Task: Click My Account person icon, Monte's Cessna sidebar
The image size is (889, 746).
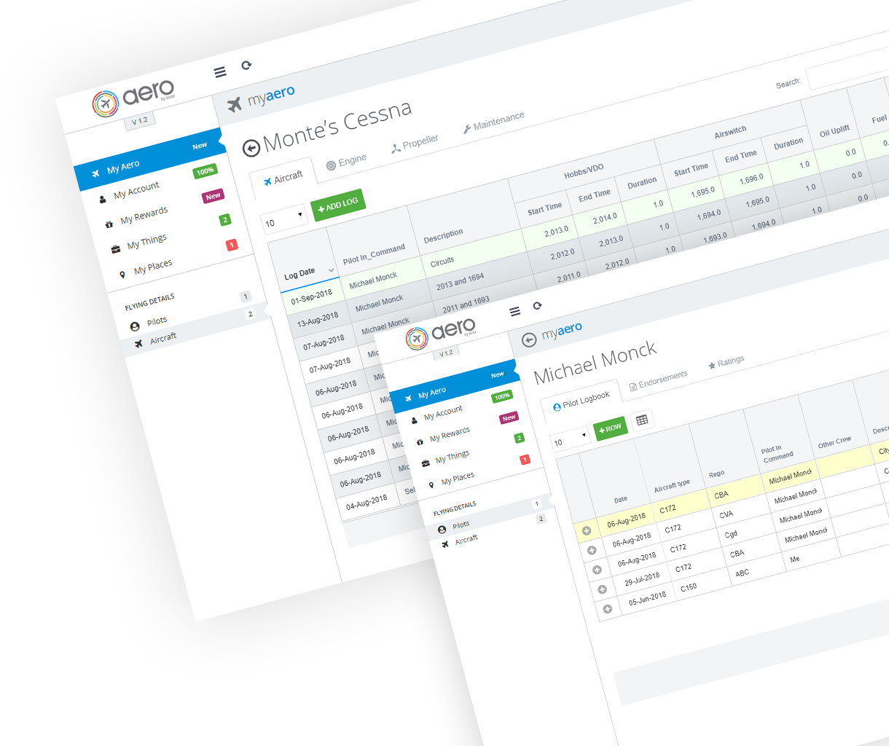Action: [103, 198]
